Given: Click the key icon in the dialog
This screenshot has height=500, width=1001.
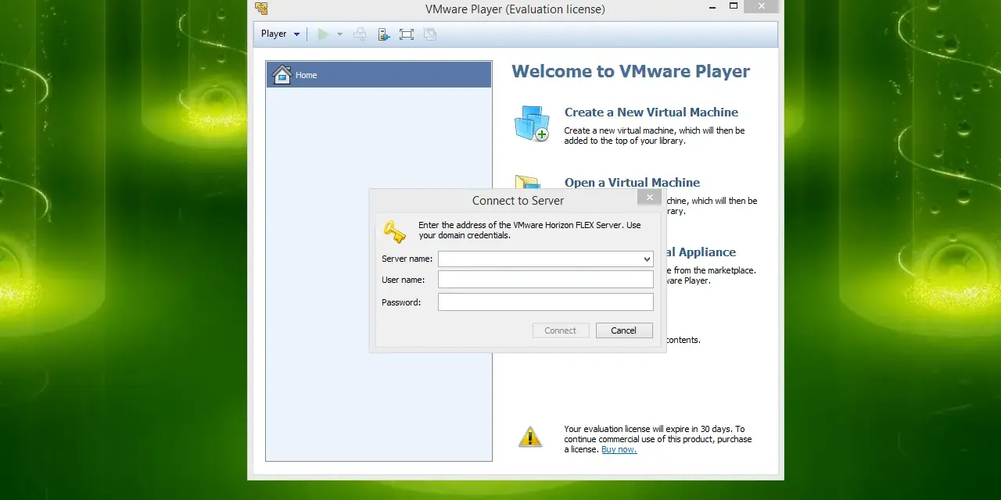Looking at the screenshot, I should [x=394, y=231].
